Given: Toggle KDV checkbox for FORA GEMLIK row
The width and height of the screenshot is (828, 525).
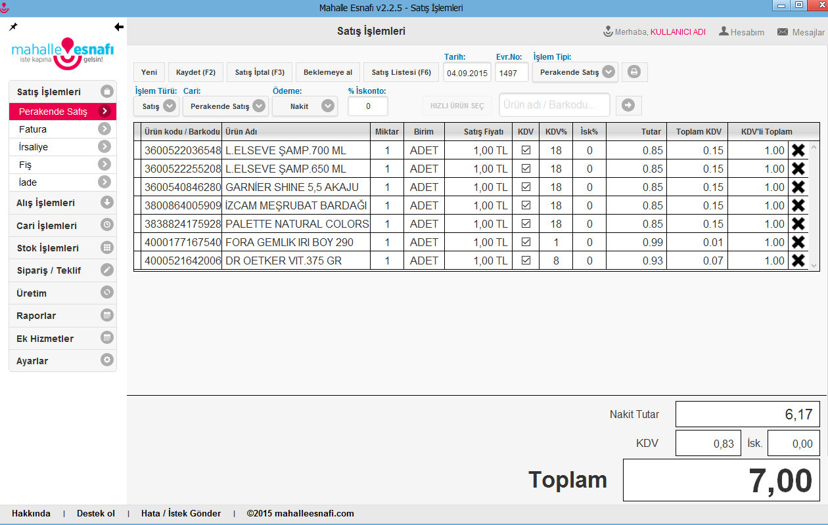Looking at the screenshot, I should point(526,242).
